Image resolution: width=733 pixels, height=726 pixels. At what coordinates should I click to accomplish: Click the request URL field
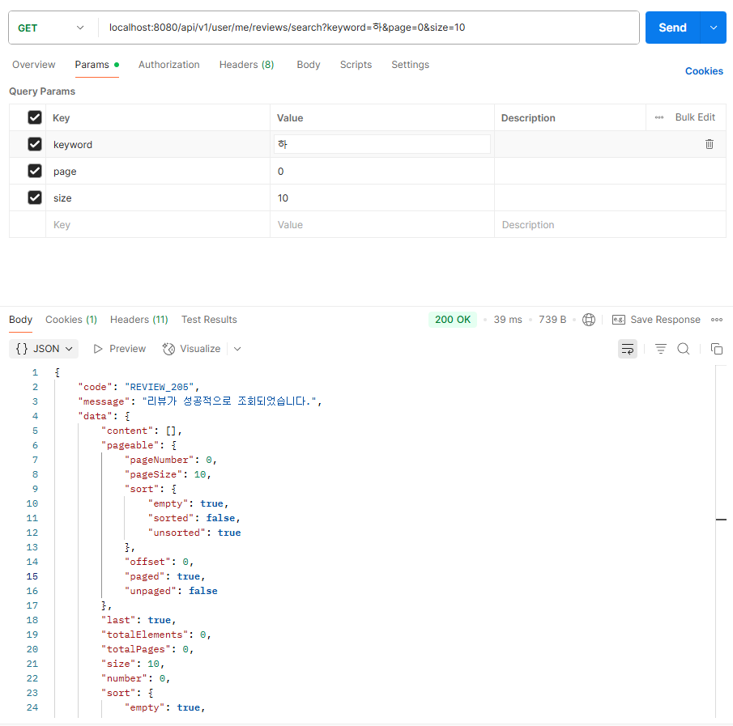click(x=369, y=28)
